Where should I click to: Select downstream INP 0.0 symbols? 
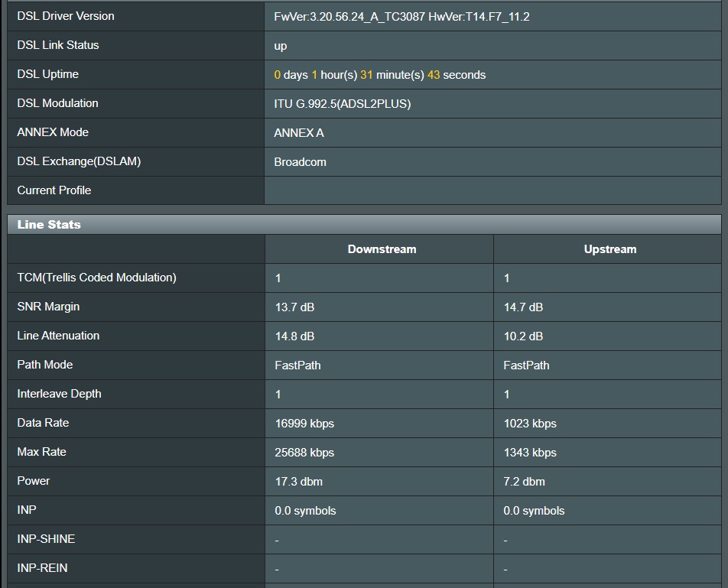tap(306, 511)
